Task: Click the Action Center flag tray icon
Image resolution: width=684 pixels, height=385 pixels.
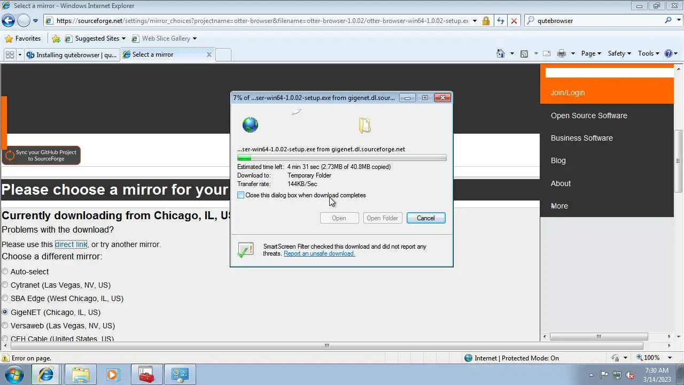Action: (x=604, y=375)
